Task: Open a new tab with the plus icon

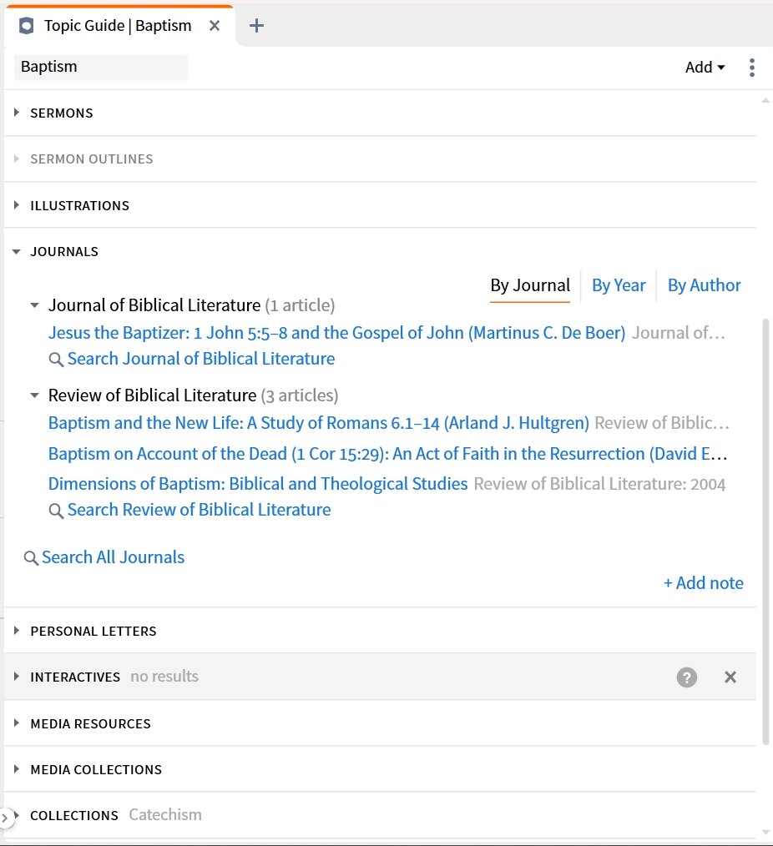Action: pos(255,25)
